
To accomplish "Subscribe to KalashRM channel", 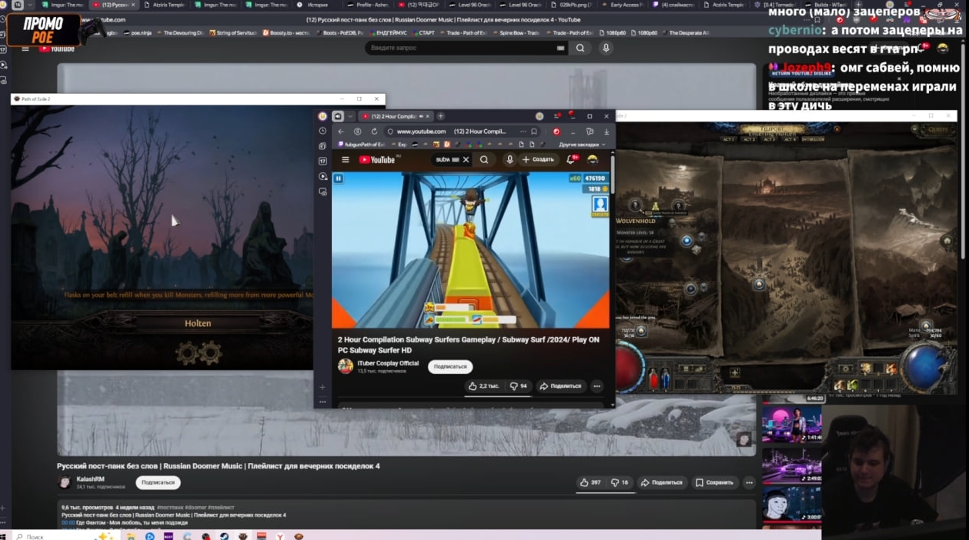I will (158, 482).
